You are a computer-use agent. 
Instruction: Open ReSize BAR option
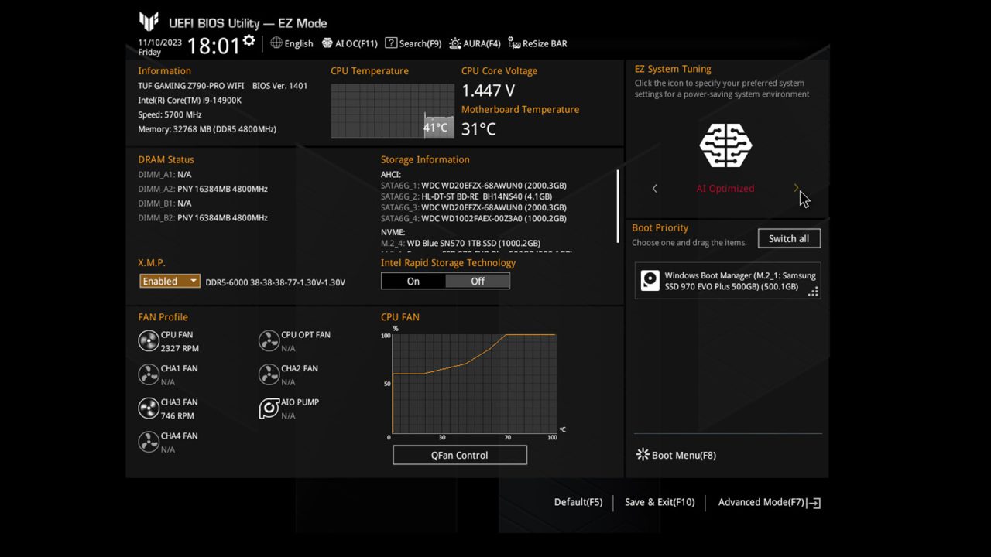[x=538, y=43]
